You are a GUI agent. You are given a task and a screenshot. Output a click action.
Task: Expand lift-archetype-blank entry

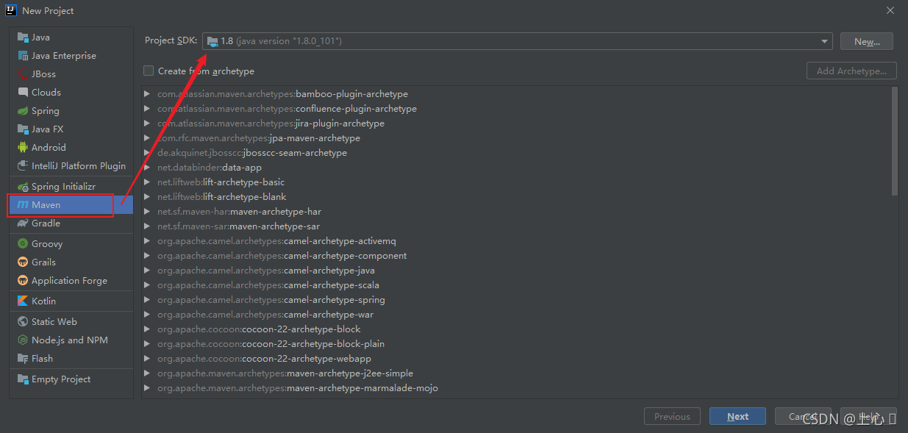click(x=148, y=196)
